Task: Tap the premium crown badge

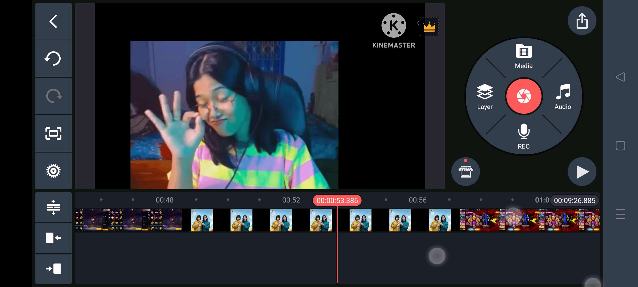Action: click(429, 27)
